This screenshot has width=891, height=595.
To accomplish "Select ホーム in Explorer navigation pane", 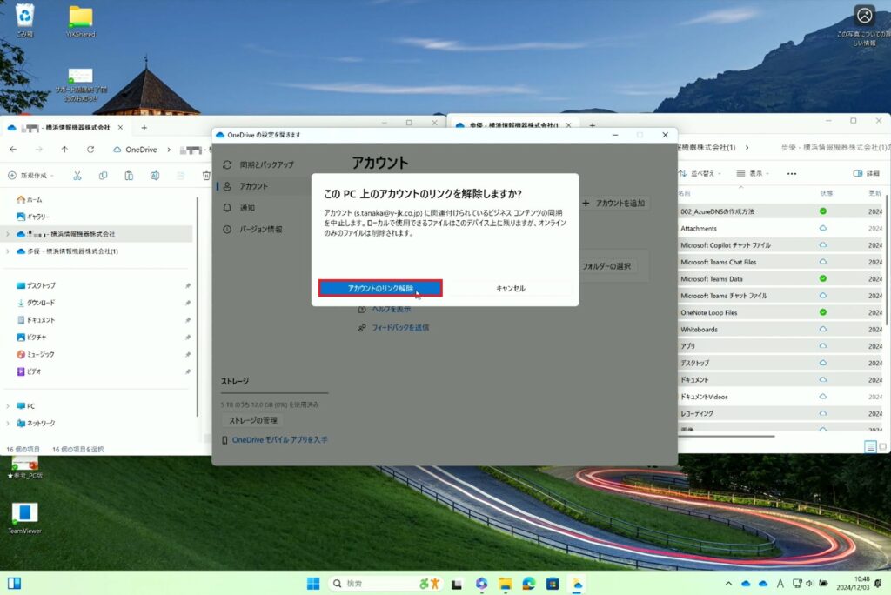I will pos(30,199).
